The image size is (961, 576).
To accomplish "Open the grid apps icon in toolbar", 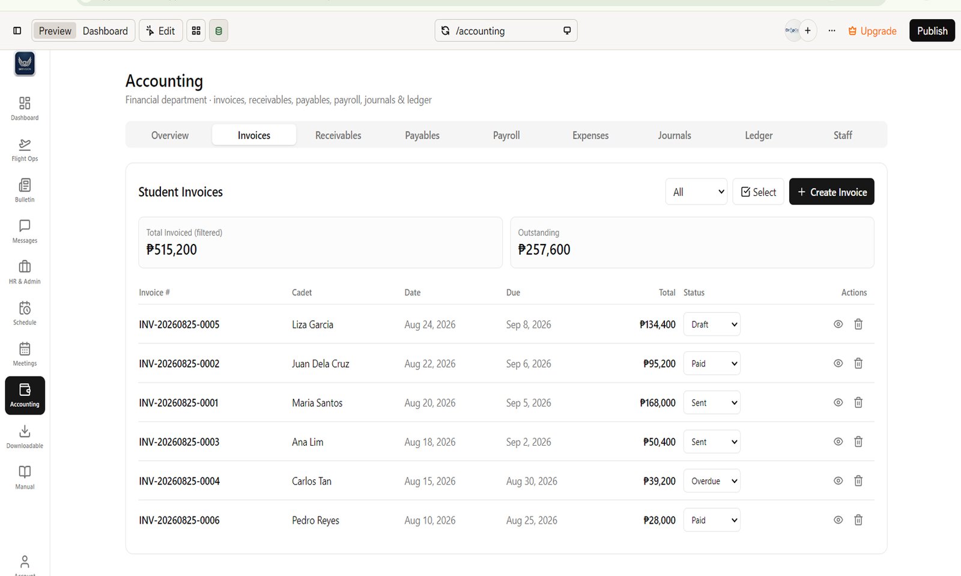I will point(196,31).
